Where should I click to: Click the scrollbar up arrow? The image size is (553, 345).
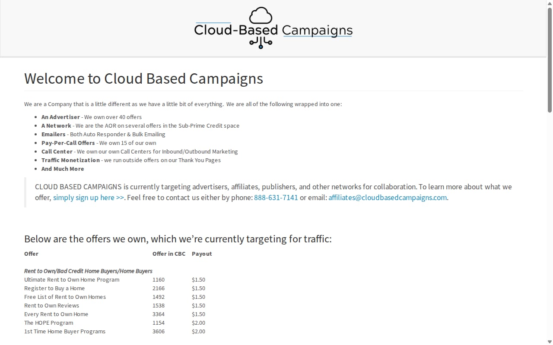tap(550, 3)
